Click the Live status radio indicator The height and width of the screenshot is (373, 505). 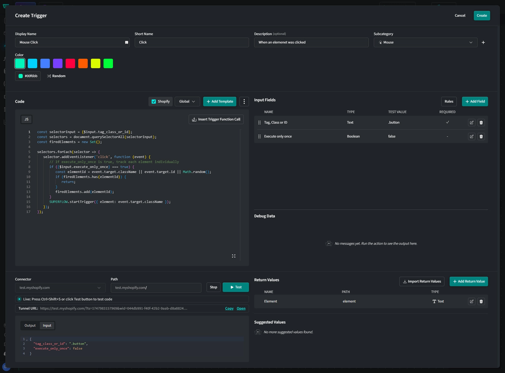click(x=19, y=299)
